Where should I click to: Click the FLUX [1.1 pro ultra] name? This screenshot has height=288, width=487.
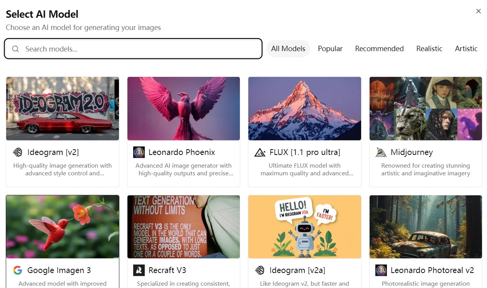click(305, 152)
